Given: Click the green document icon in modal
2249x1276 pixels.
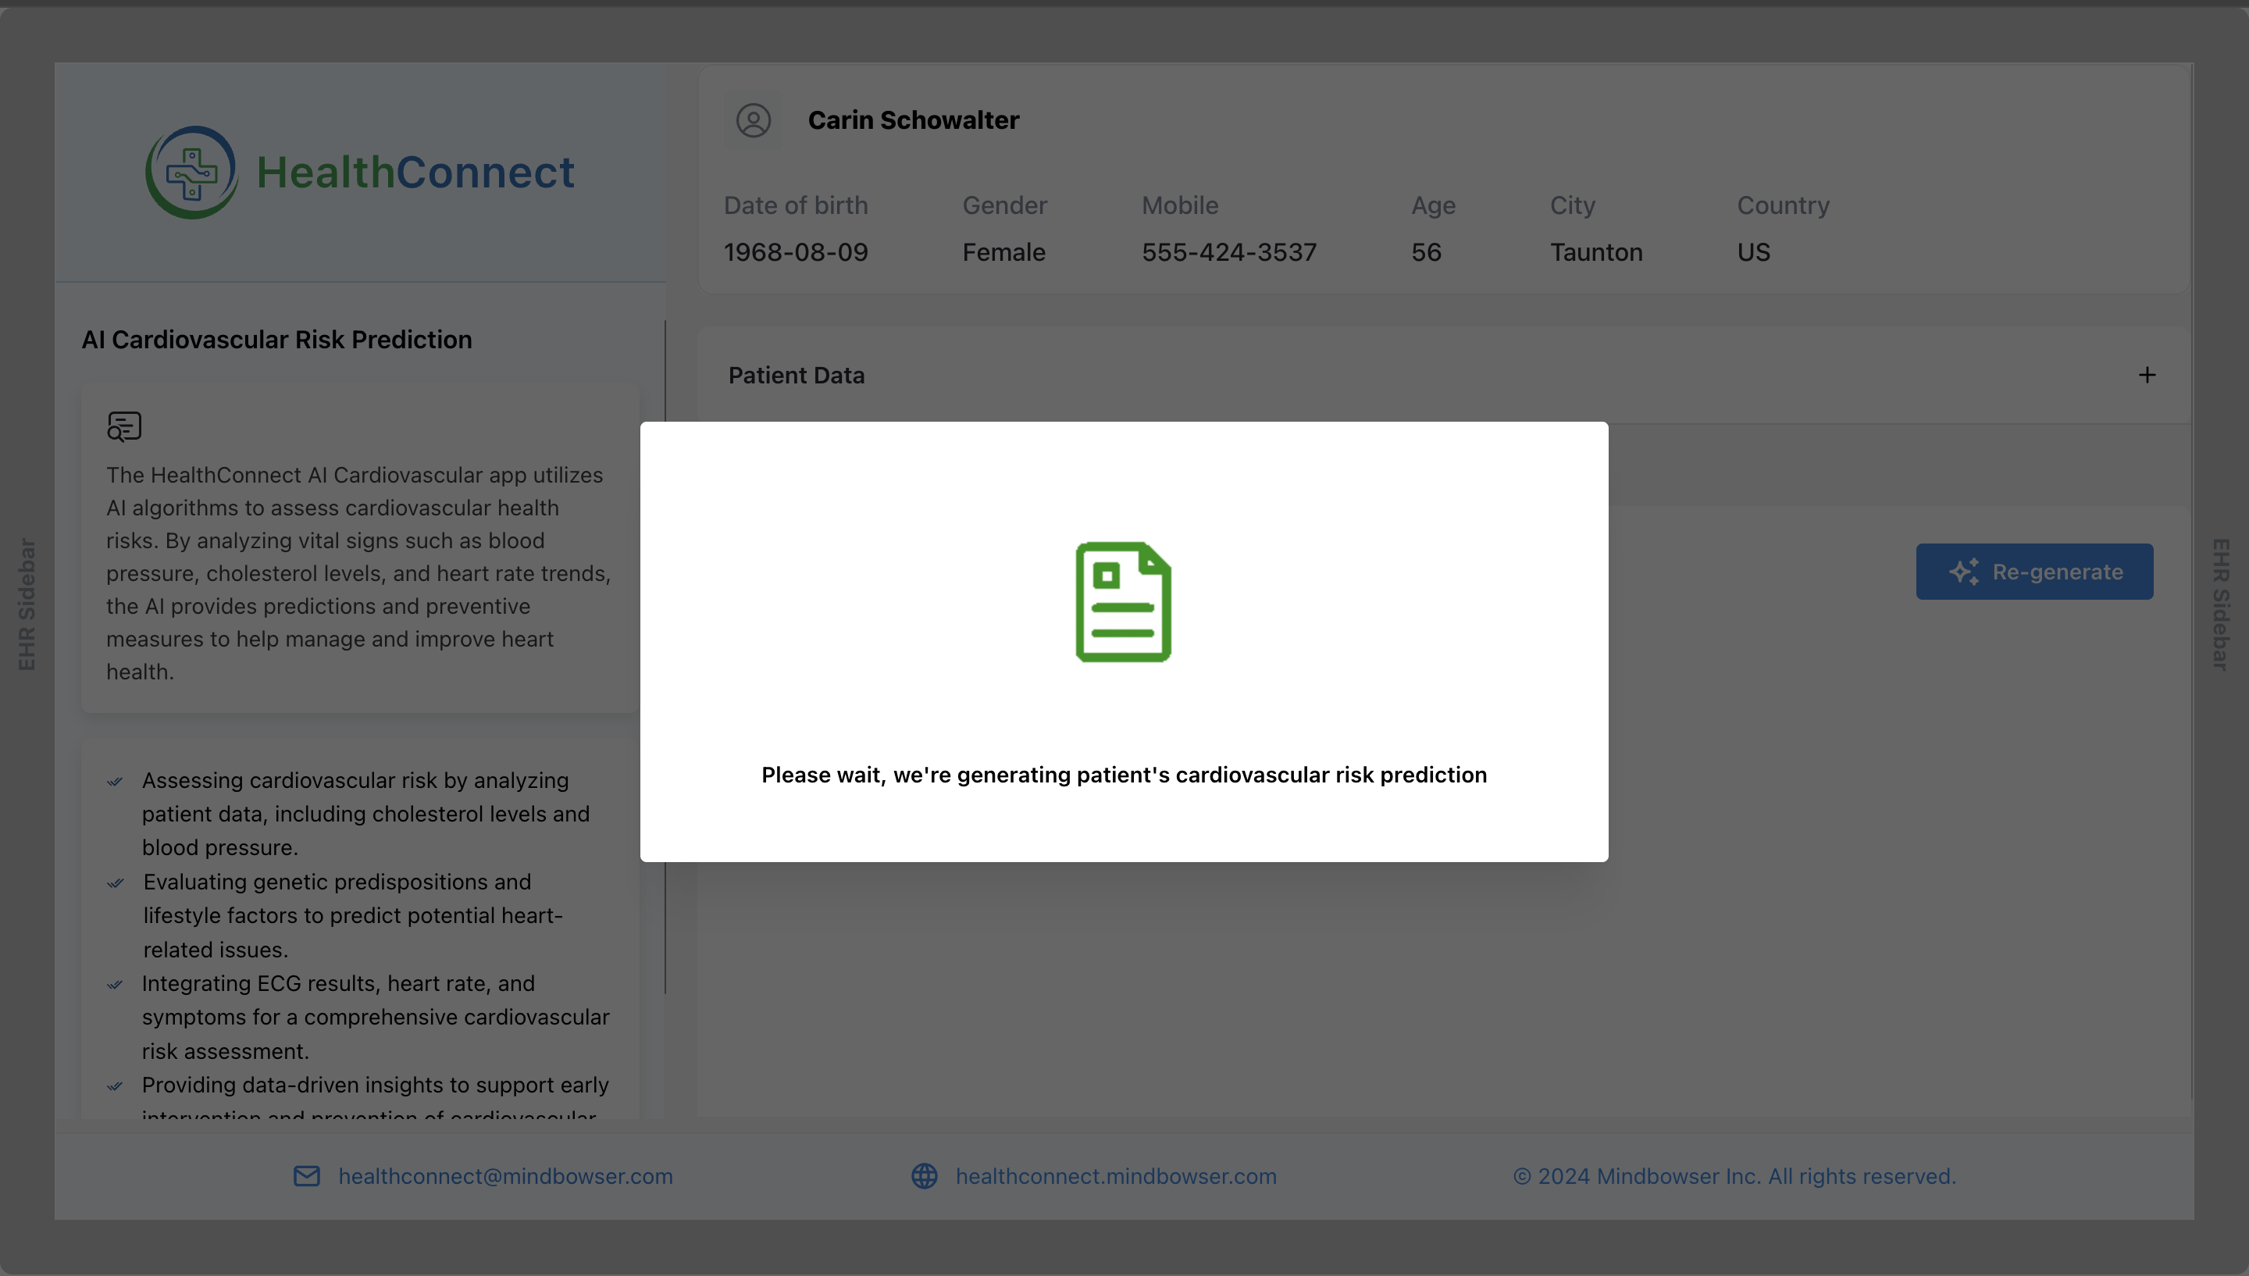Looking at the screenshot, I should tap(1123, 601).
